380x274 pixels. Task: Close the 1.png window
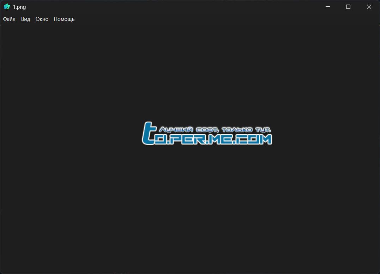[369, 7]
